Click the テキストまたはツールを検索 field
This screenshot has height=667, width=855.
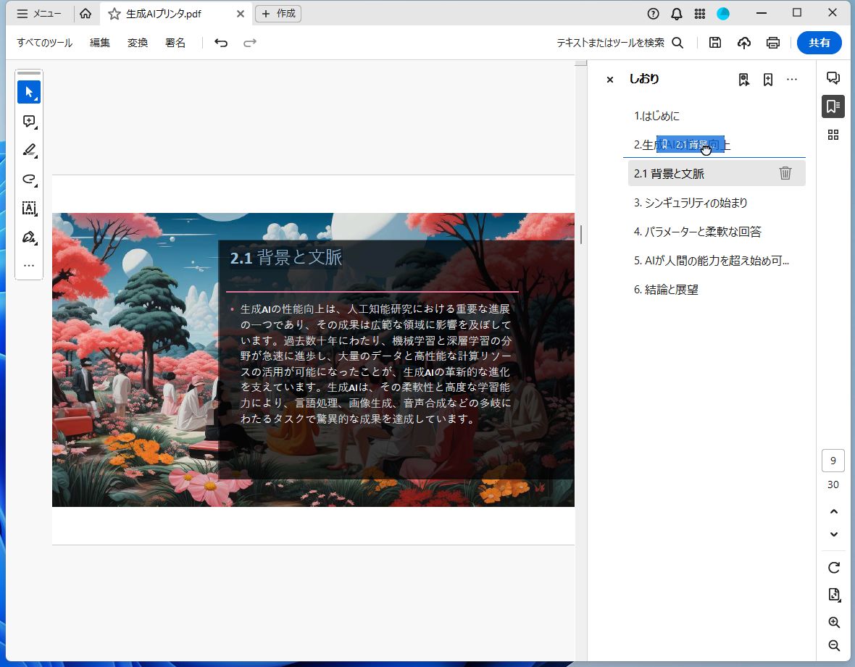coord(610,43)
